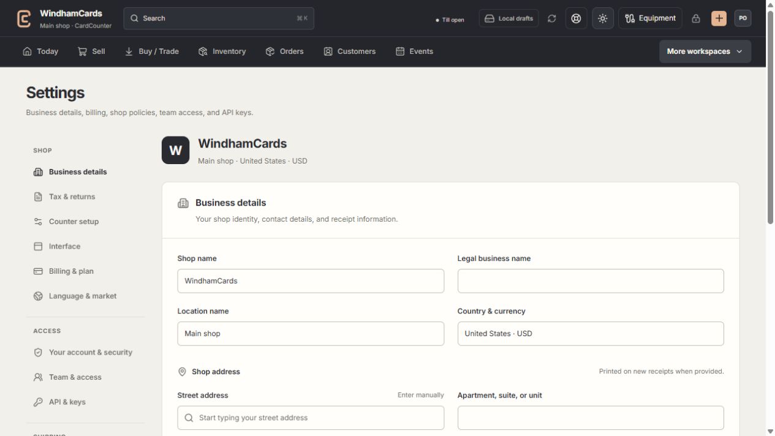Click the page vertical scrollbar thumb
775x436 pixels.
coord(770,116)
